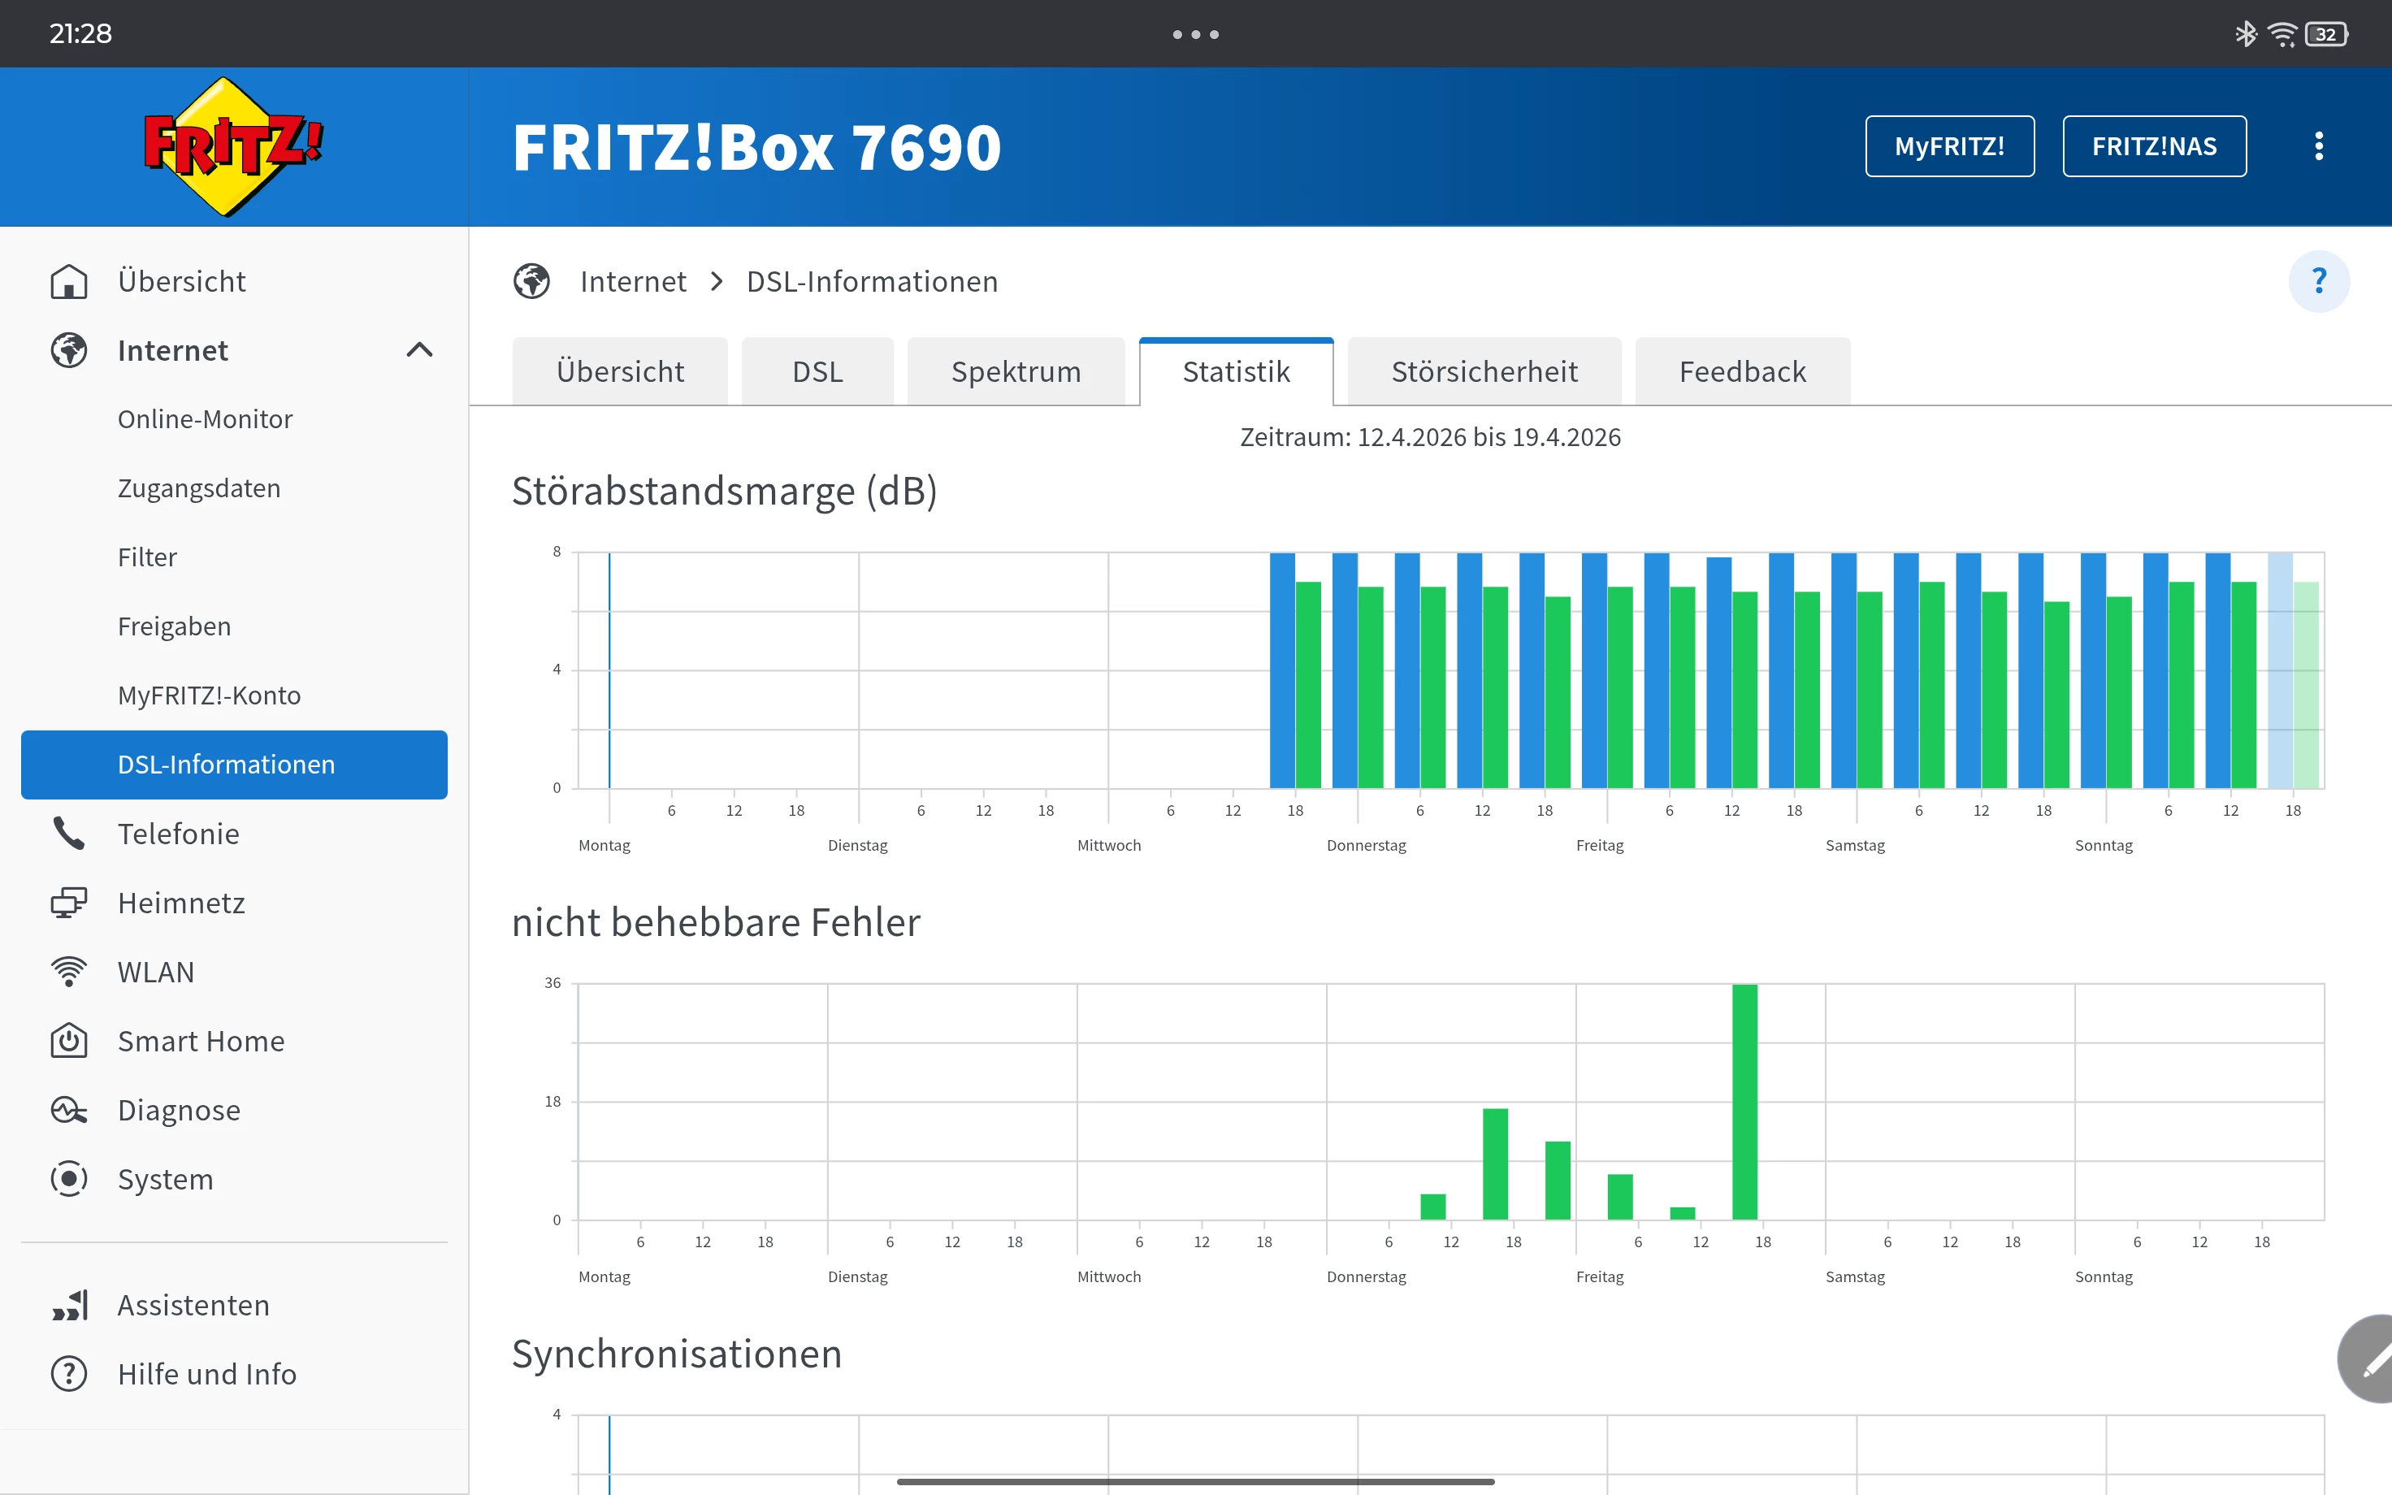Screen dimensions: 2392x1495
Task: Click the Heimnetz network icon
Action: tap(68, 903)
